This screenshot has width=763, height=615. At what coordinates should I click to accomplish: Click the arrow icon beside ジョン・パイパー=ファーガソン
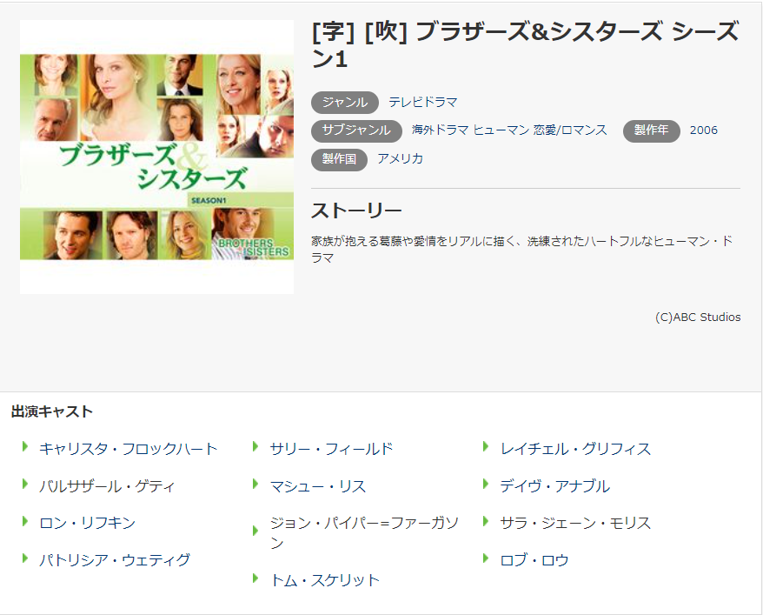tap(255, 531)
